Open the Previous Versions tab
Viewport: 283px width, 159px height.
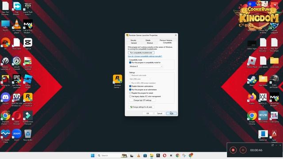166,40
